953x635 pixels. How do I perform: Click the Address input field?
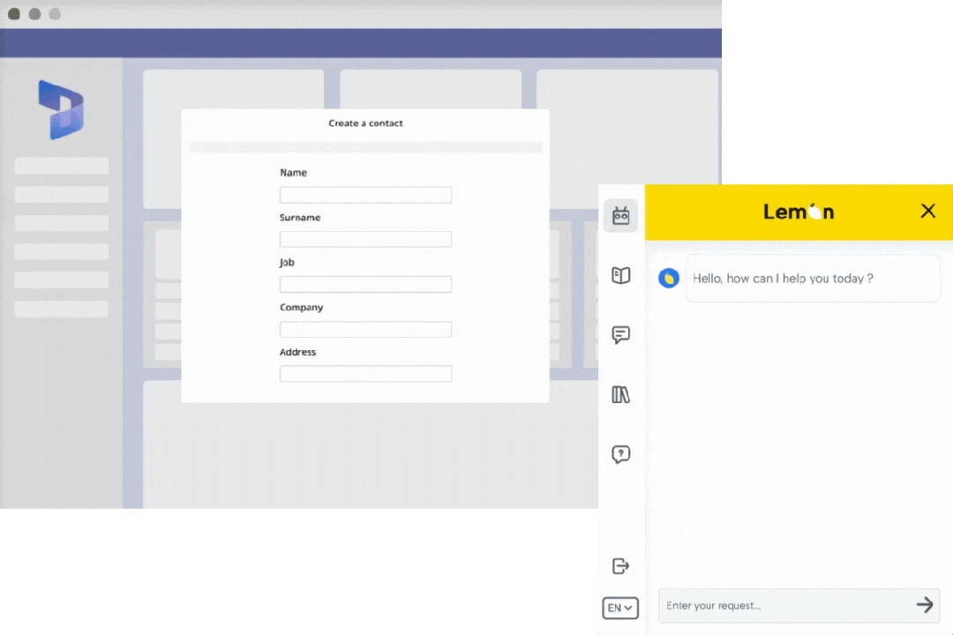pos(365,374)
